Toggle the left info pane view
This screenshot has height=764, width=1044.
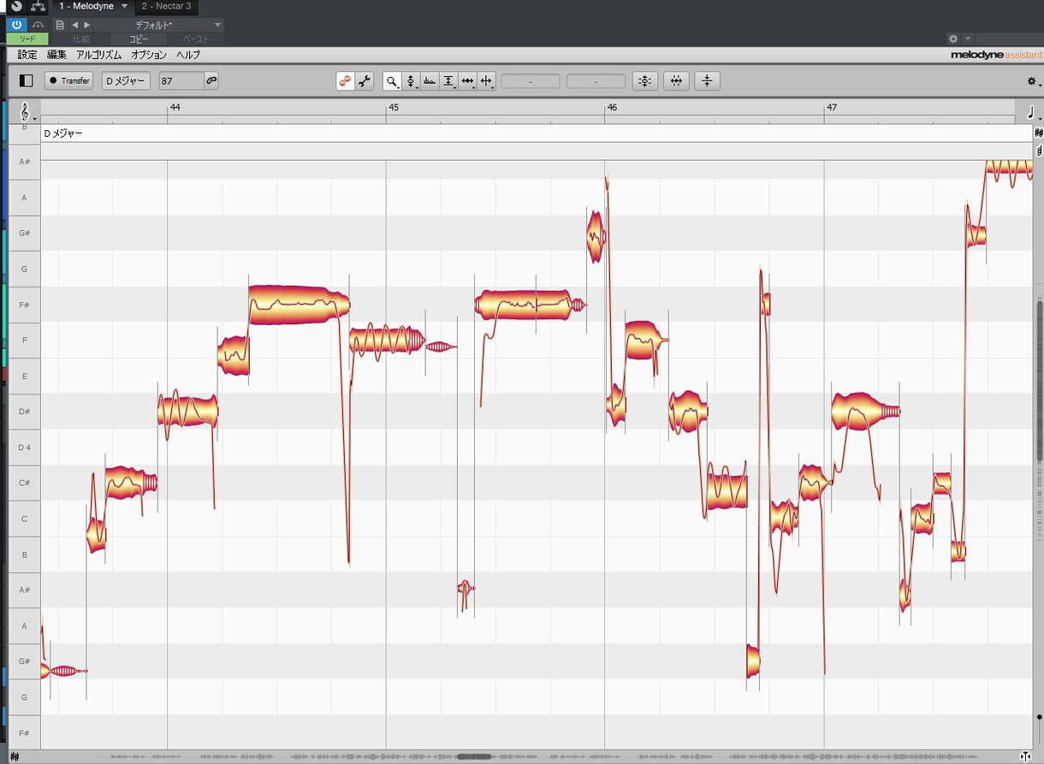(26, 81)
